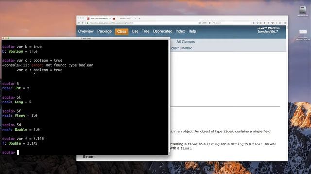Click the bookmark star icon in browser toolbar
Viewport: 311px width, 174px height.
[257, 23]
